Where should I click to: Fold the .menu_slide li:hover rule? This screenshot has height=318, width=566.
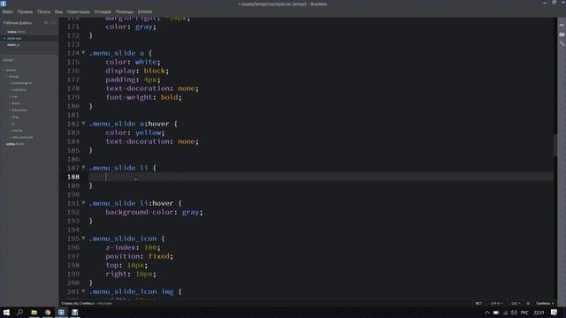pyautogui.click(x=83, y=203)
